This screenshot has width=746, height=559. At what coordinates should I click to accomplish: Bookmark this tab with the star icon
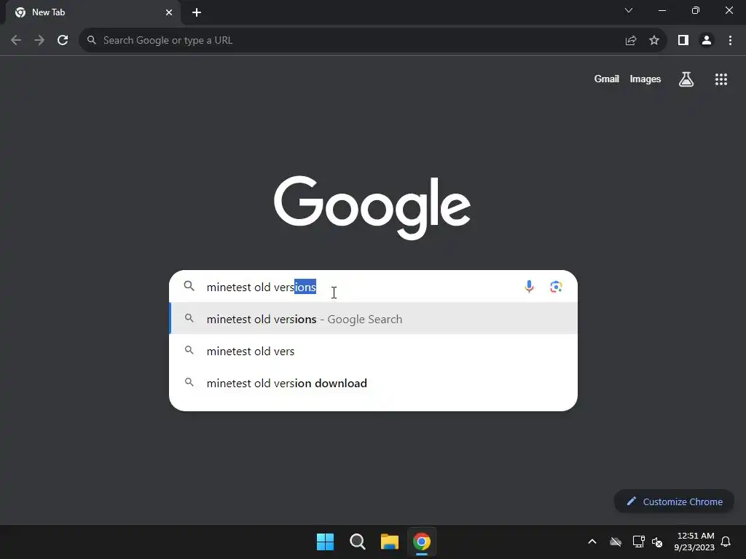(x=654, y=41)
